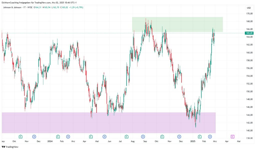The image size is (256, 150).
Task: Click the change value +1,29 (+0,79%)
Action: 76,7
